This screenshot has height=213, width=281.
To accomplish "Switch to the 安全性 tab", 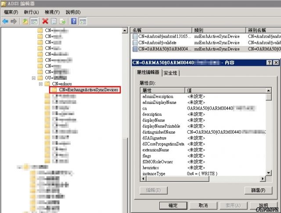I will click(170, 73).
